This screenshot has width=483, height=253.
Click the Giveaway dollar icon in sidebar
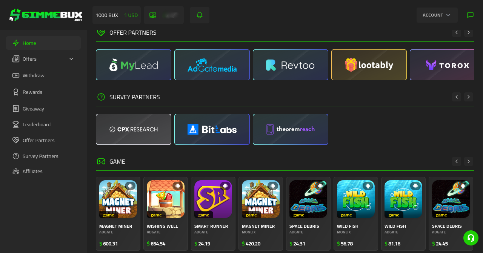(16, 109)
